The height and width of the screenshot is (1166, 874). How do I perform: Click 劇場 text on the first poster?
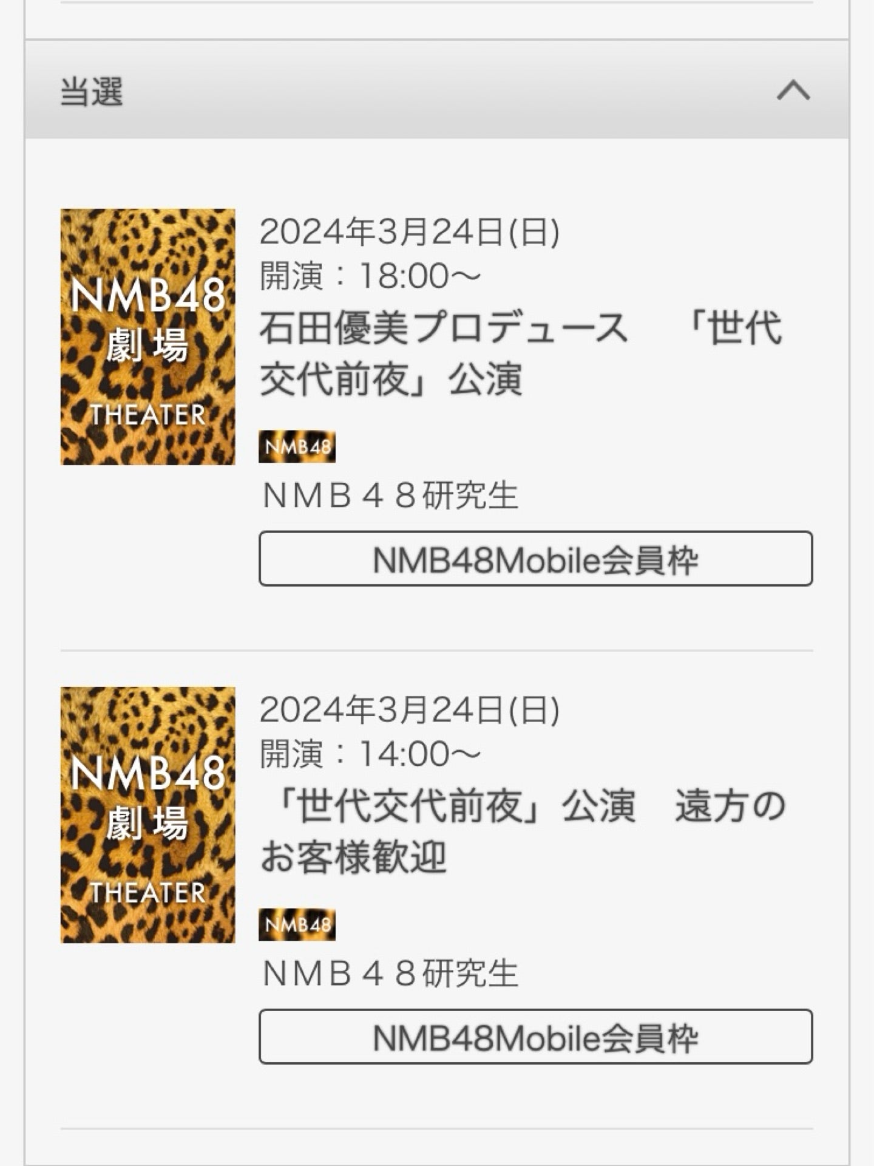click(147, 347)
